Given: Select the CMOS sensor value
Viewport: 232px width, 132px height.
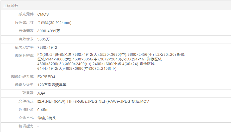Looking at the screenshot, I should tap(43, 14).
